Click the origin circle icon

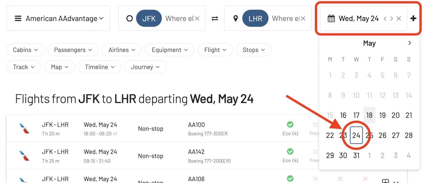pyautogui.click(x=129, y=18)
